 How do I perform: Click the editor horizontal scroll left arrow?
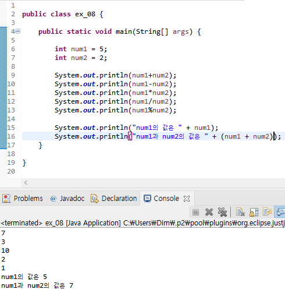click(26, 182)
